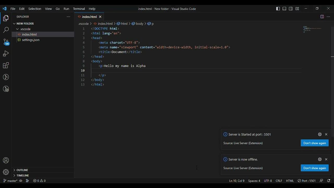Open the Selection menu
The image size is (334, 188).
[x=35, y=9]
